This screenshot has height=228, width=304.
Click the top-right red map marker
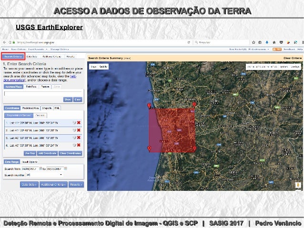[x=194, y=105]
